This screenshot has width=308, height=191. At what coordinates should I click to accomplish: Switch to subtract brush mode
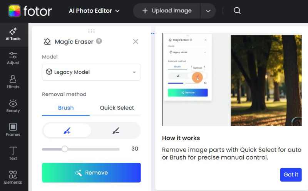[x=116, y=131]
